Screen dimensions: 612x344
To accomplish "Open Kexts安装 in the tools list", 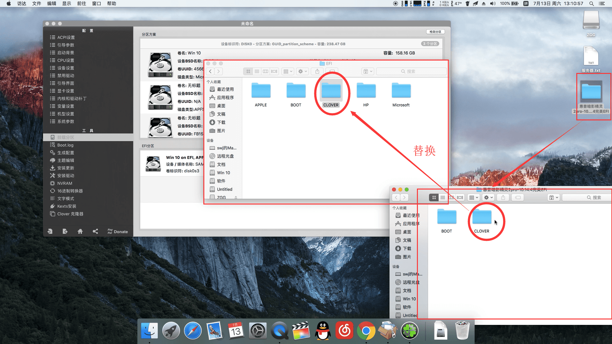I will pos(67,206).
